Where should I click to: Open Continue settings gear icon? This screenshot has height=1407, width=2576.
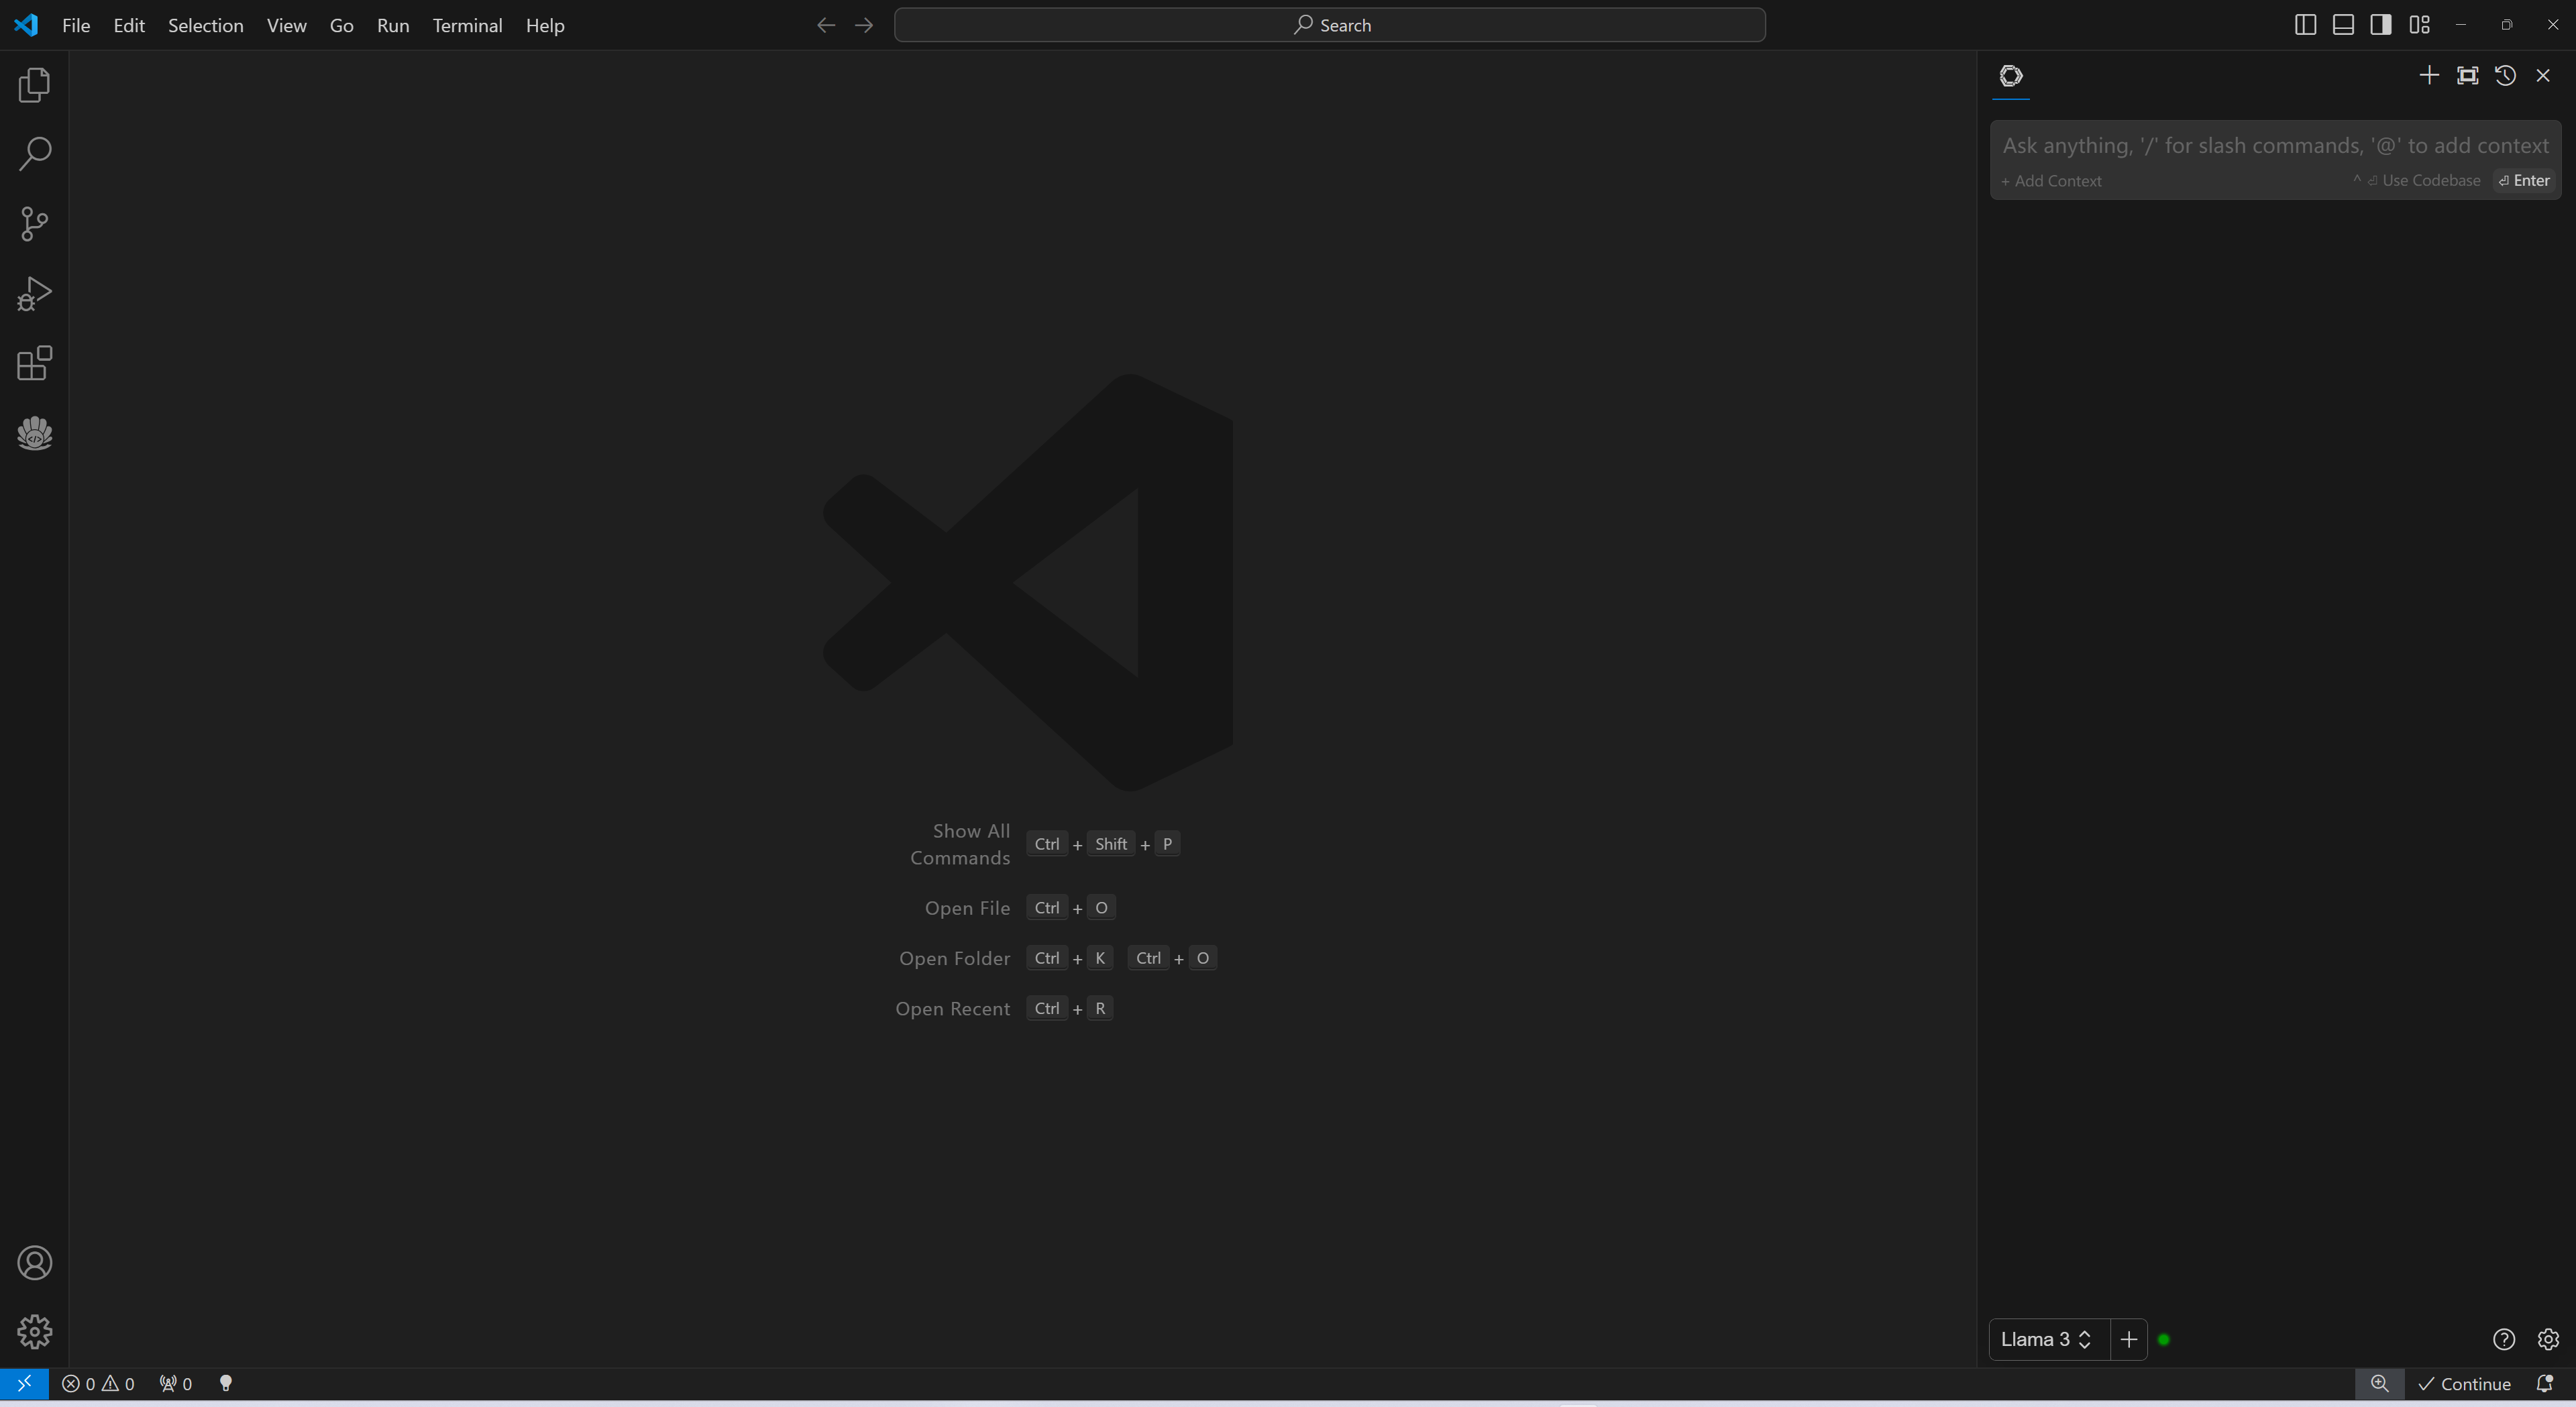[x=2548, y=1340]
